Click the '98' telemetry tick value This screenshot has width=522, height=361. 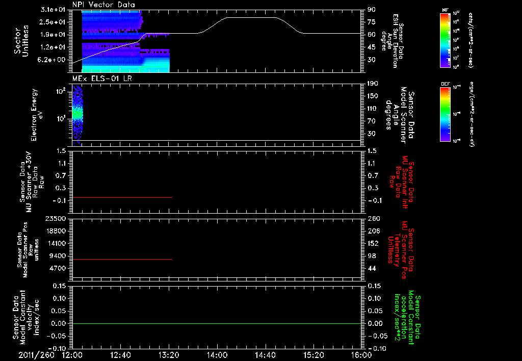coord(372,256)
